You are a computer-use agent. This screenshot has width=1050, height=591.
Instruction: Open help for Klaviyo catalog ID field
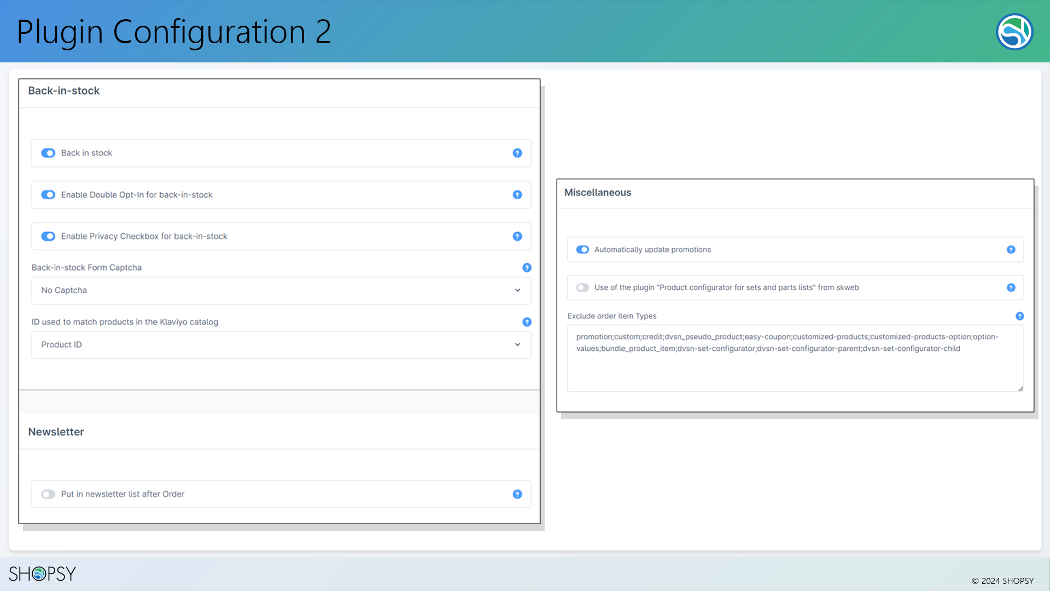(x=527, y=322)
